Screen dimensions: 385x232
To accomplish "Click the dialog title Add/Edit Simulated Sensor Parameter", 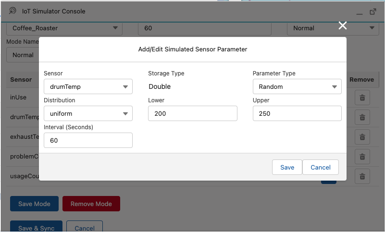I will point(192,49).
